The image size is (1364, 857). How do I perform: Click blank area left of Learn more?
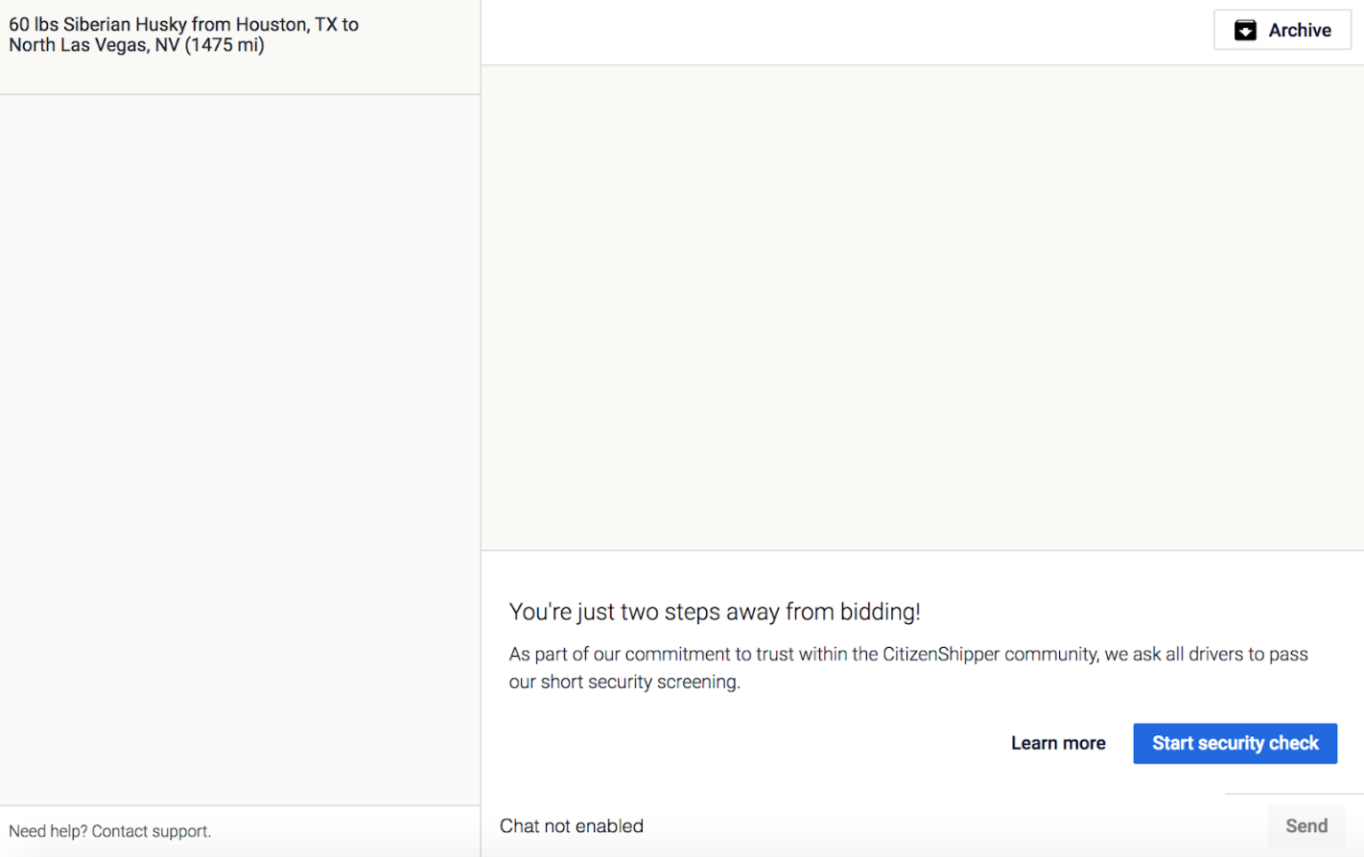click(748, 743)
